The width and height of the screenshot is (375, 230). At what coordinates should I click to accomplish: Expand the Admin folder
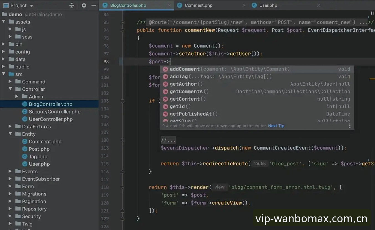point(17,96)
